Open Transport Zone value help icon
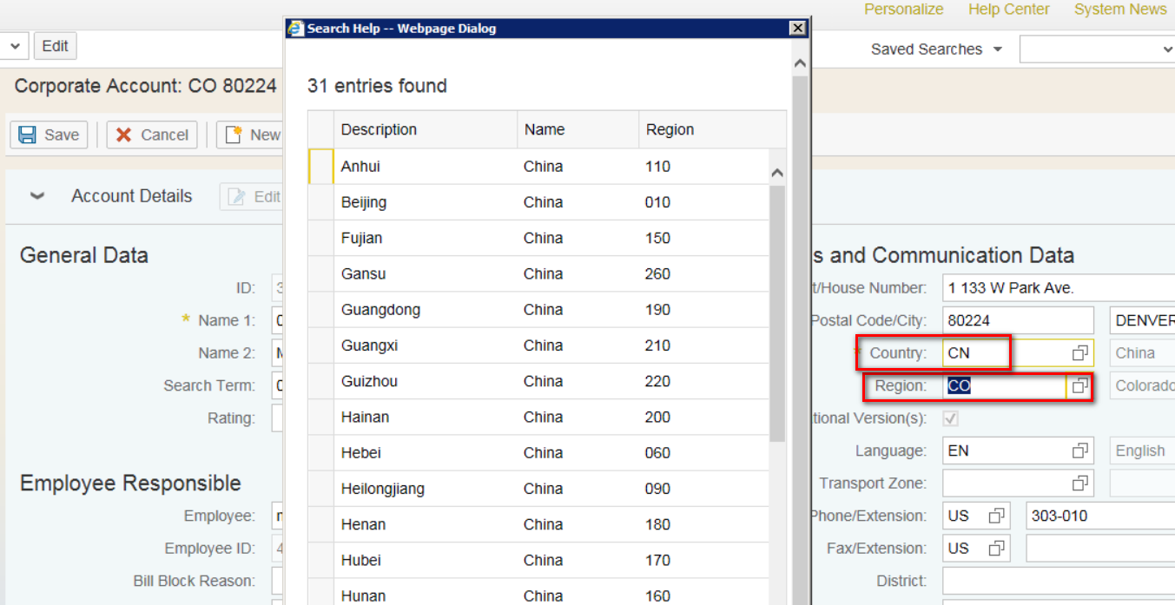1175x605 pixels. 1079,483
